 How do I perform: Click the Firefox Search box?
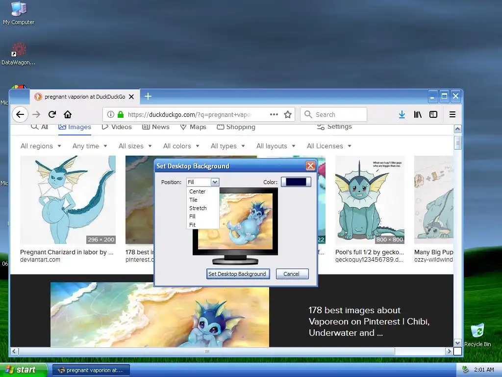point(333,114)
